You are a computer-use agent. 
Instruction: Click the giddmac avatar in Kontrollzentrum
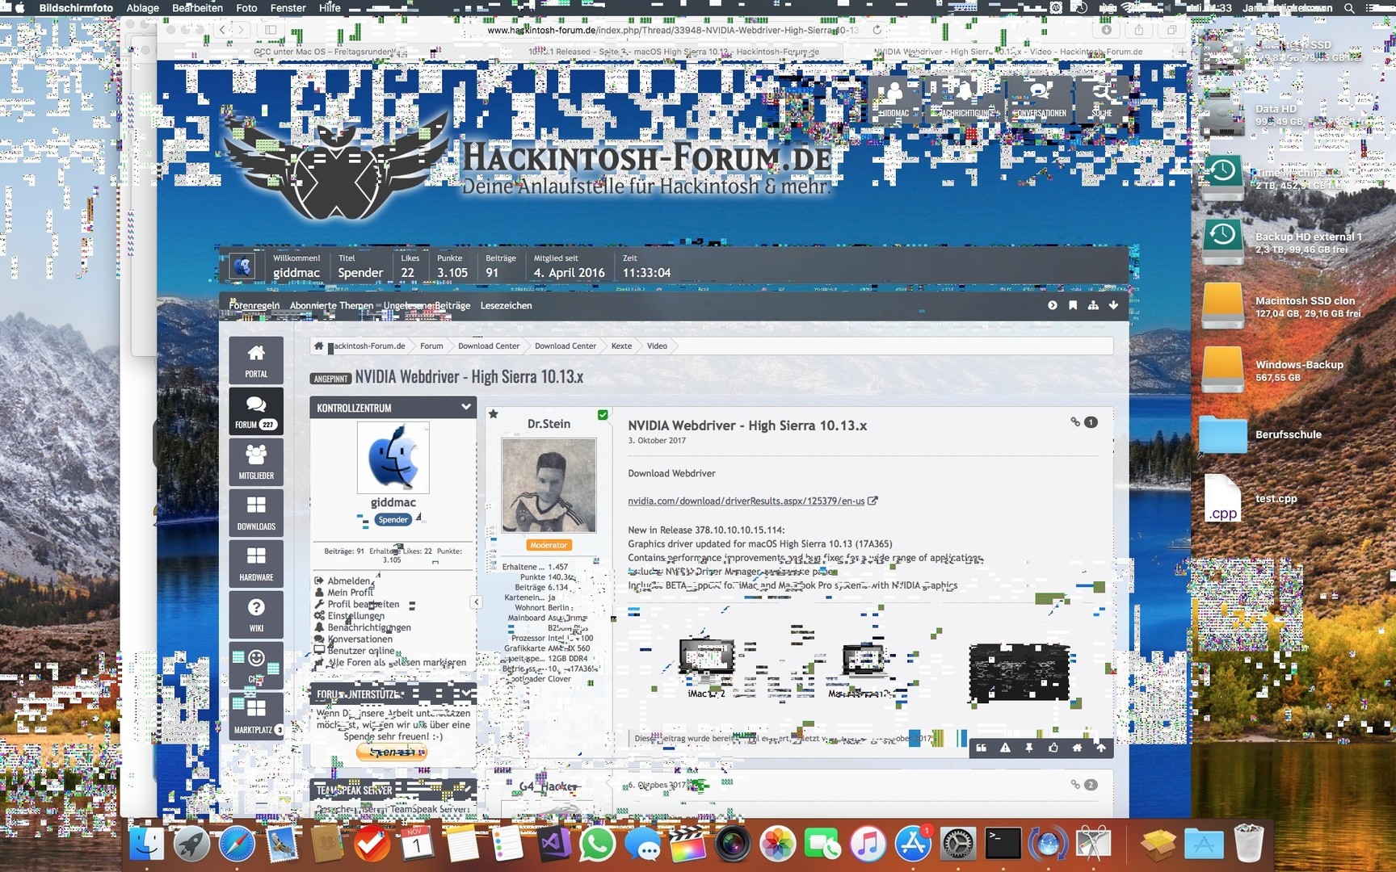tap(393, 457)
